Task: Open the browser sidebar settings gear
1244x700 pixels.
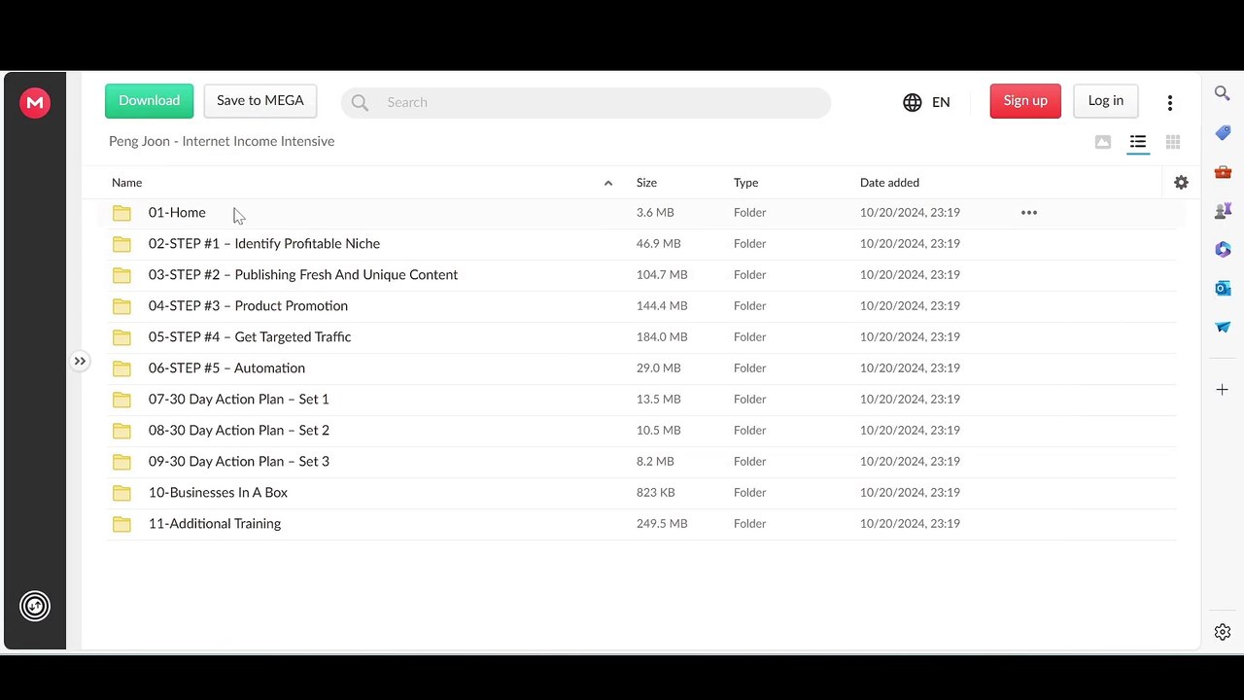Action: coord(1223,632)
